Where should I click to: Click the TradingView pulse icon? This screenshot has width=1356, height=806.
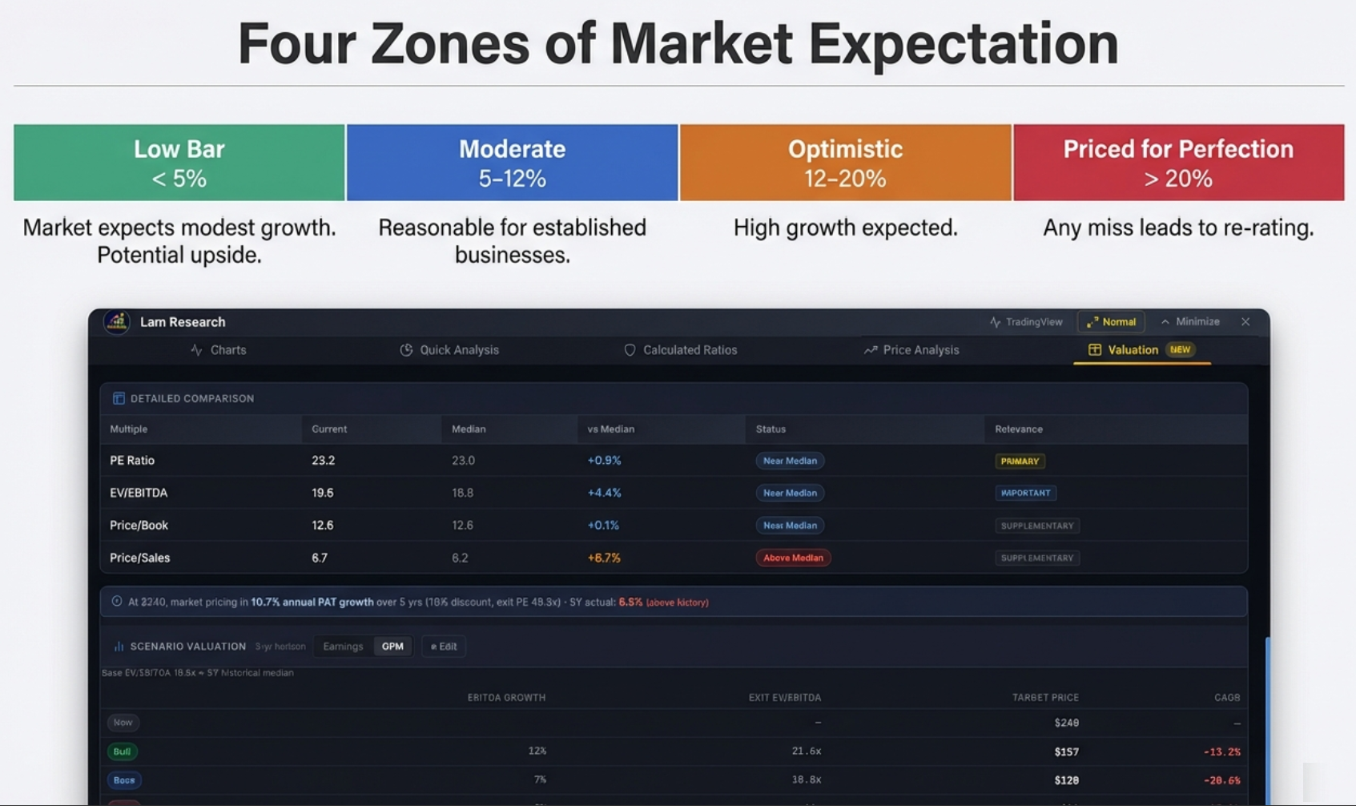[995, 322]
